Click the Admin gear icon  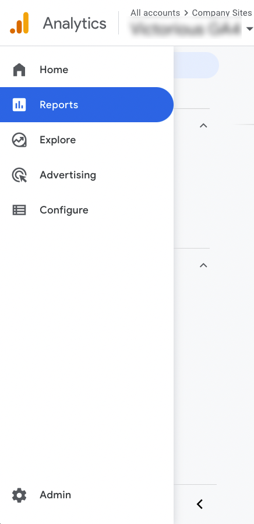[19, 495]
